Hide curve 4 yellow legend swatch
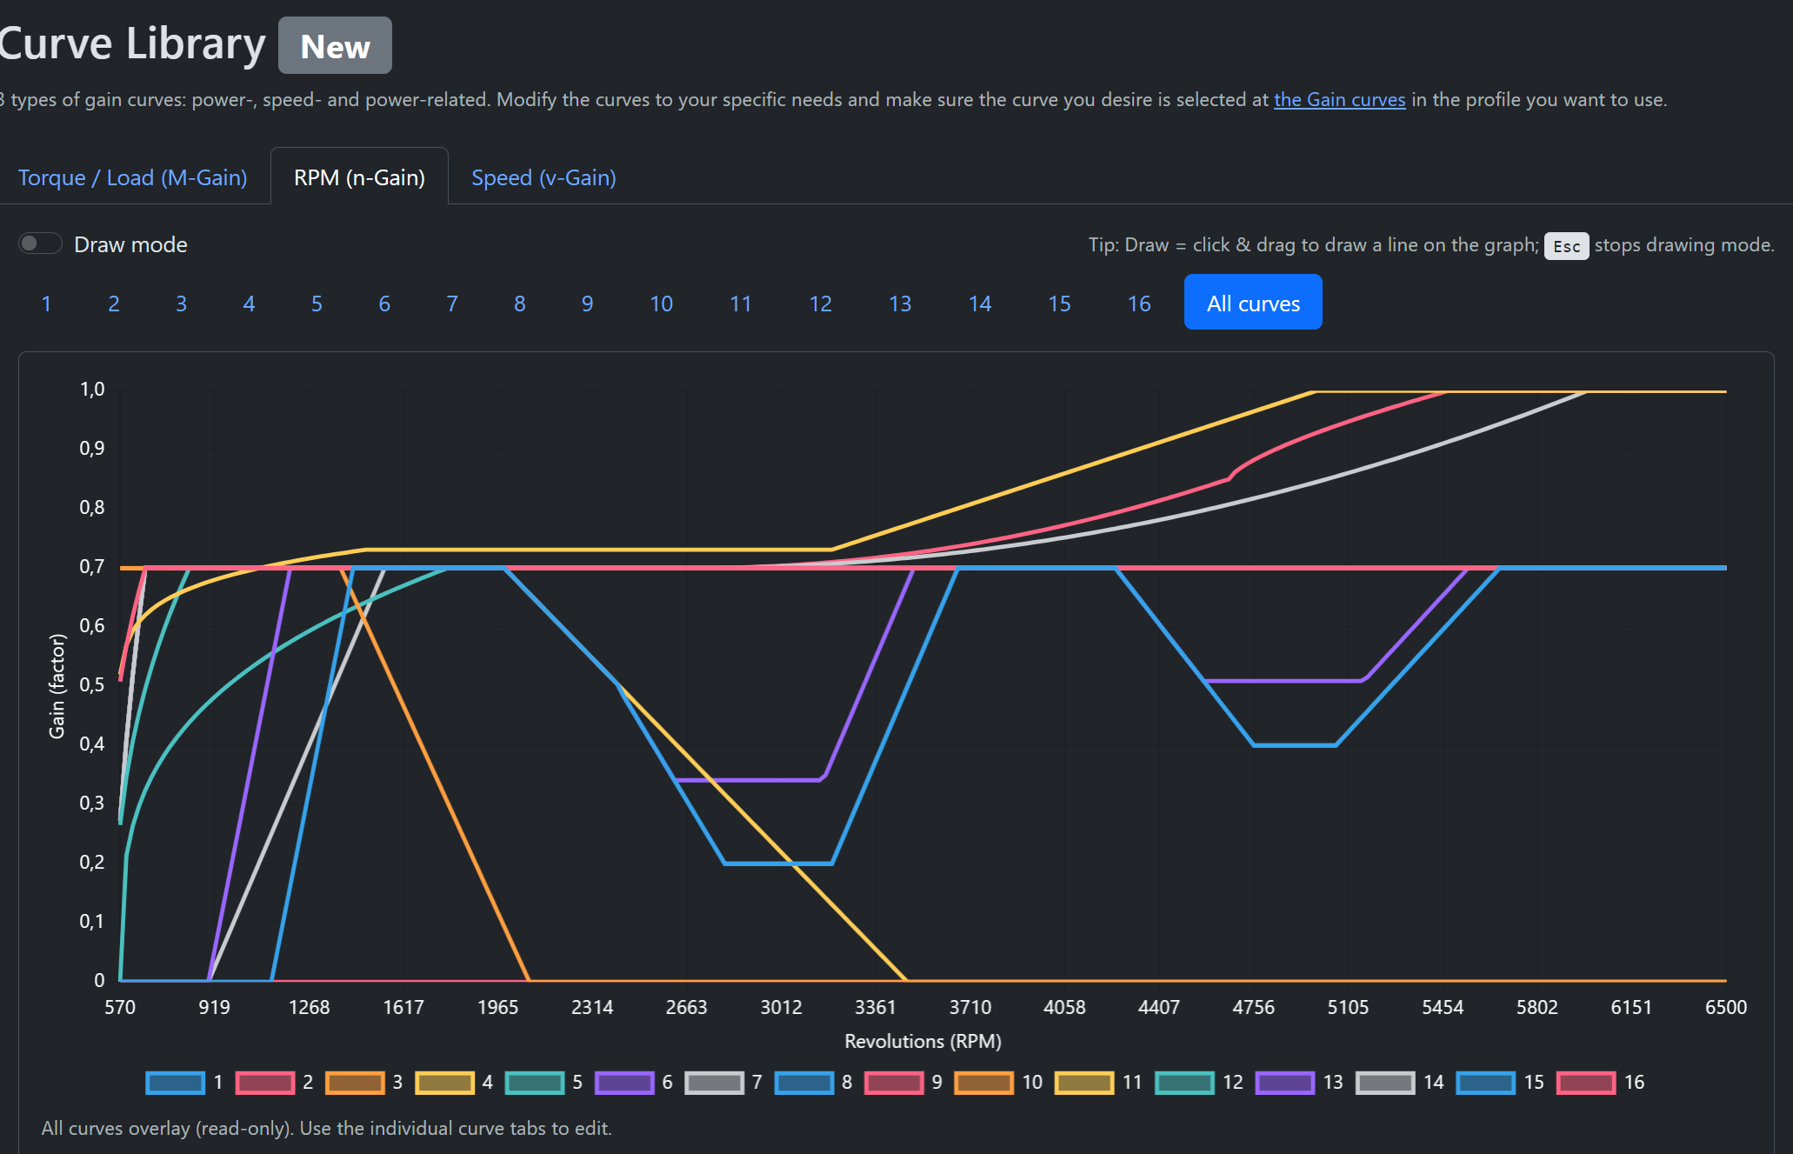 [445, 1083]
